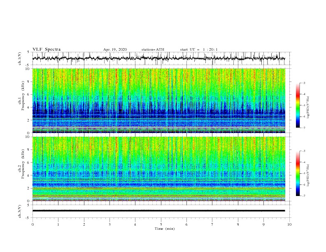Click the log(PSD) label beside ch.1 color bar

308,107
